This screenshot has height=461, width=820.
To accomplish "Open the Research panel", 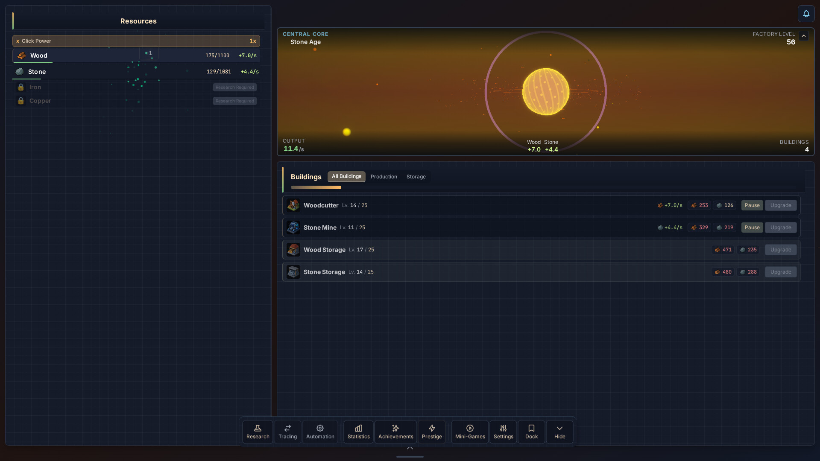I will tap(258, 432).
